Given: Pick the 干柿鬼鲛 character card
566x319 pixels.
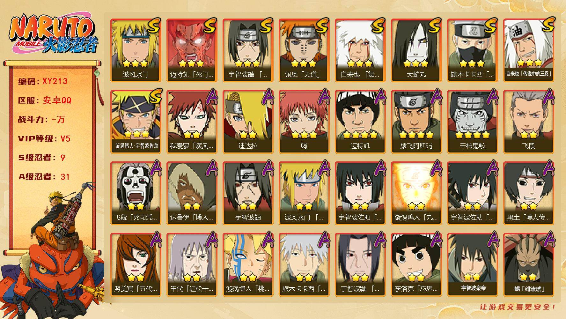Looking at the screenshot, I should 472,122.
